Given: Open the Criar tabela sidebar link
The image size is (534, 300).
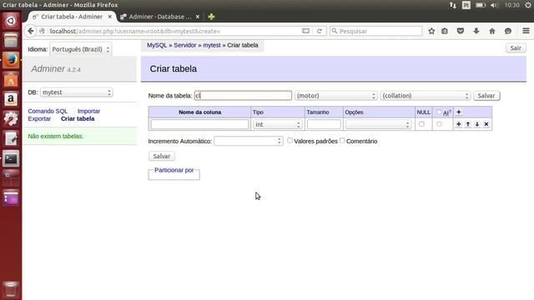Looking at the screenshot, I should [78, 118].
